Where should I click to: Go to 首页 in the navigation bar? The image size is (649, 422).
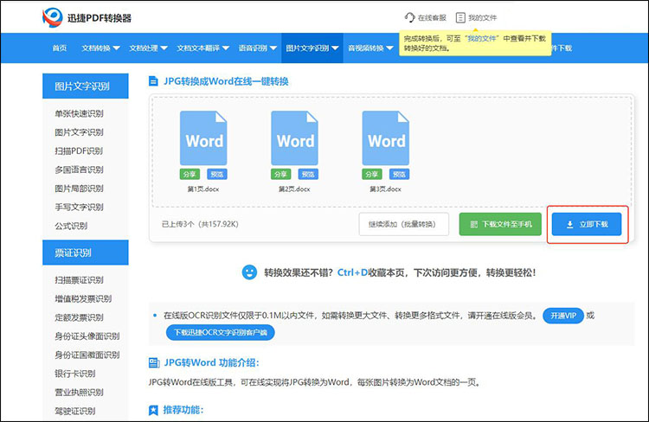[59, 48]
